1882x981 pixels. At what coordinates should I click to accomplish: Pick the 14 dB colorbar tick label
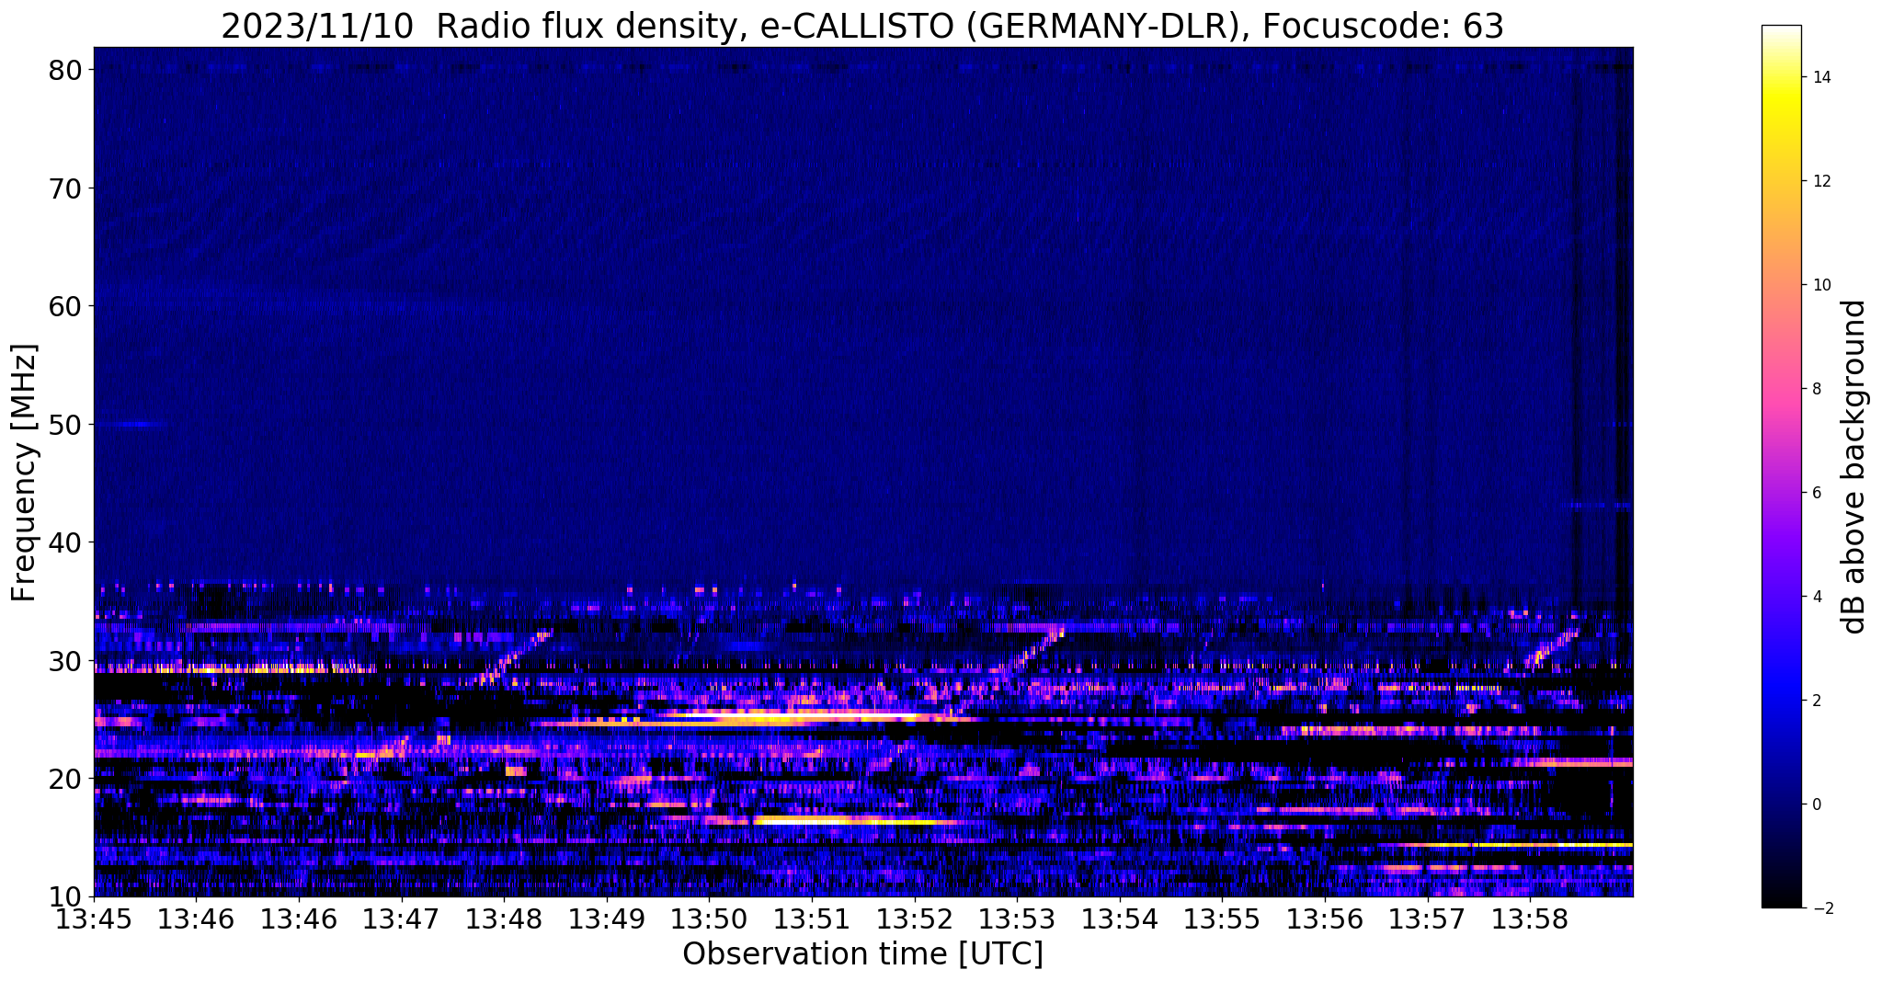[1819, 77]
